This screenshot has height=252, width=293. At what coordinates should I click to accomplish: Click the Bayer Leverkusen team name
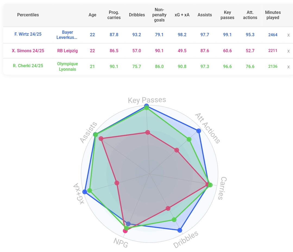click(x=67, y=35)
